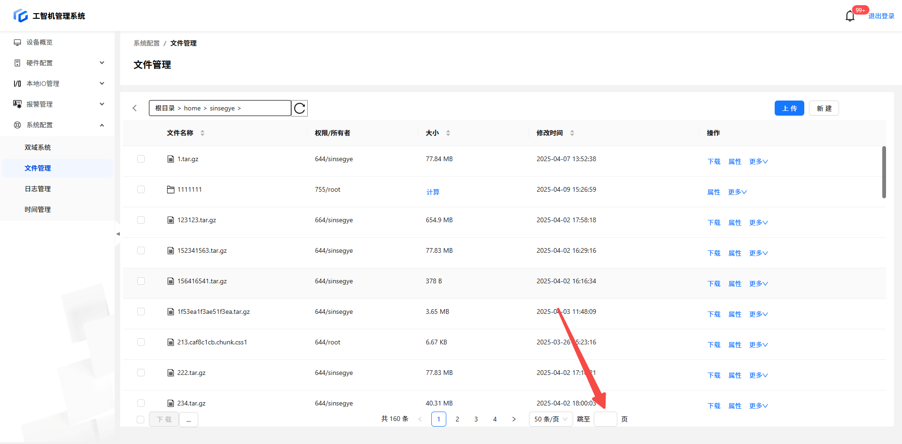Sort by file name using the sort arrows

tap(202, 133)
